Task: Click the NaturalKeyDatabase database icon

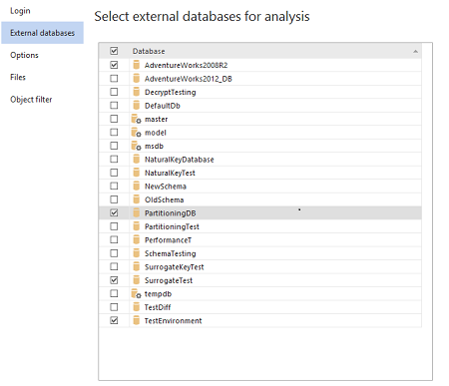Action: (x=136, y=160)
